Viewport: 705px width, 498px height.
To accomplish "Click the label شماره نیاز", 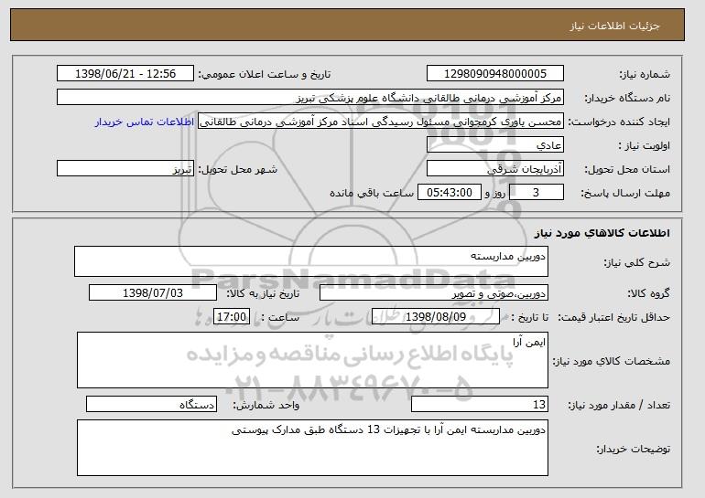I will point(645,75).
